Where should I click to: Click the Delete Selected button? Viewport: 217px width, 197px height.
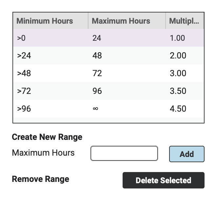(x=164, y=180)
